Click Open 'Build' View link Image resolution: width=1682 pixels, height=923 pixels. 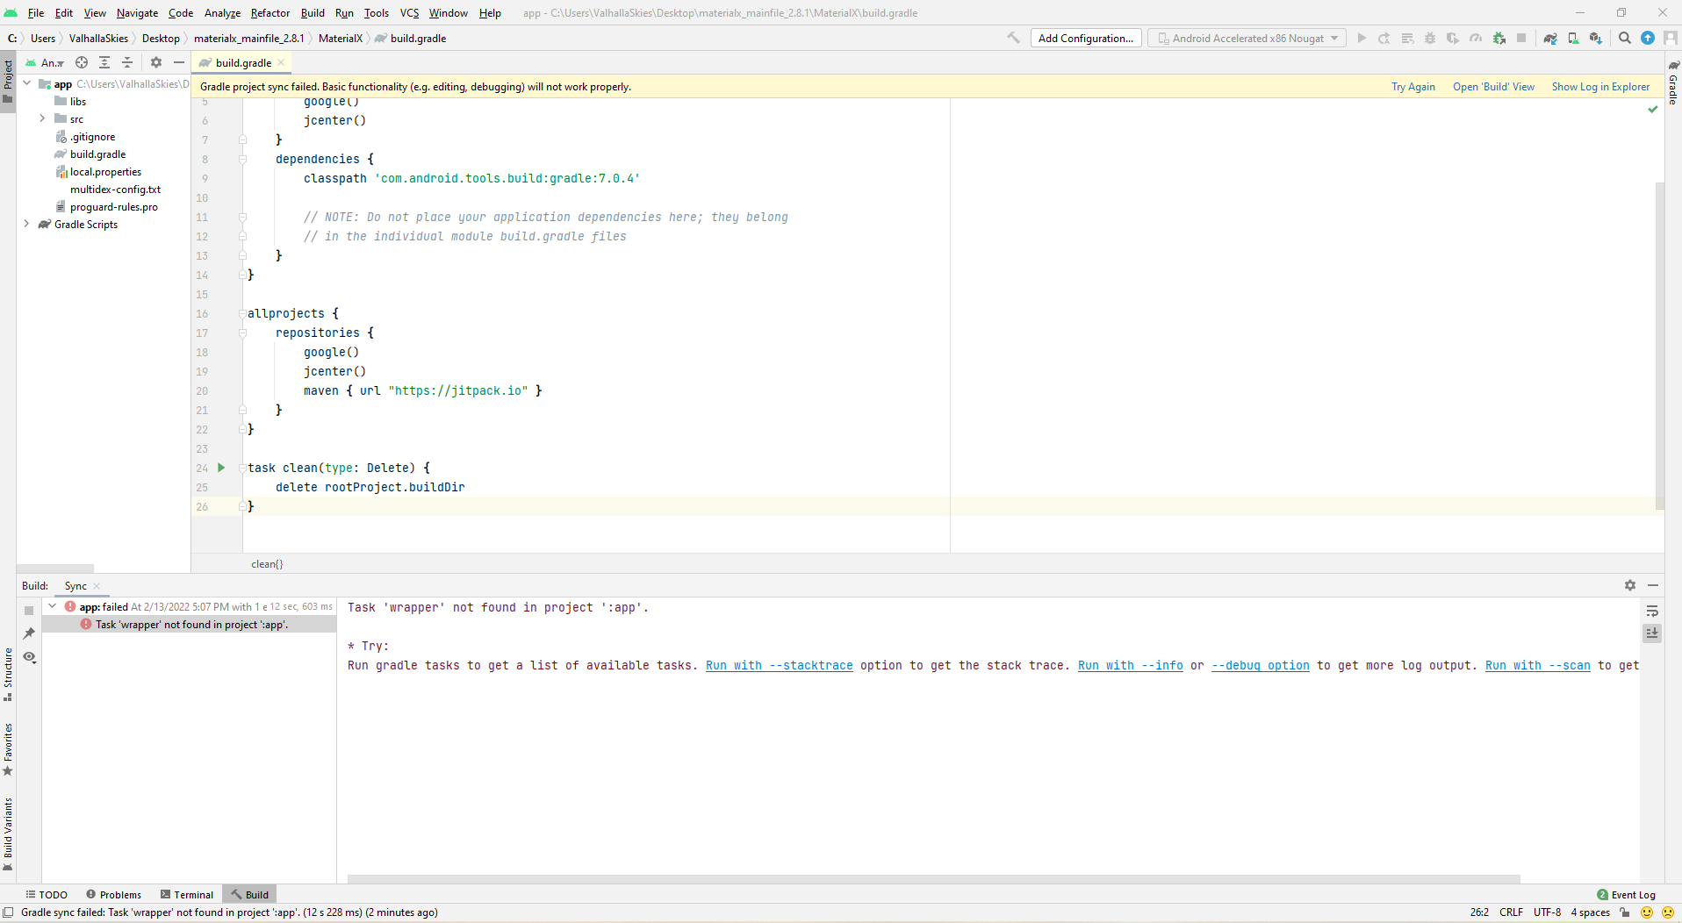click(1493, 86)
